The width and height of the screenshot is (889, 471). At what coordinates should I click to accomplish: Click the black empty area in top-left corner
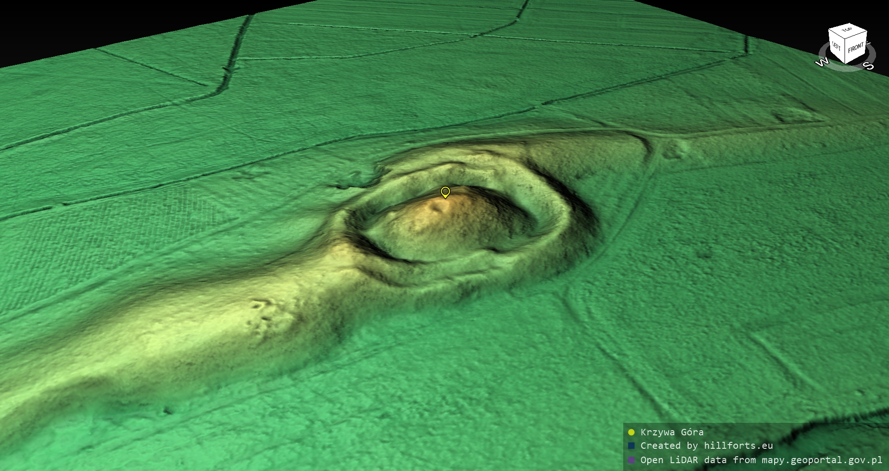[69, 23]
